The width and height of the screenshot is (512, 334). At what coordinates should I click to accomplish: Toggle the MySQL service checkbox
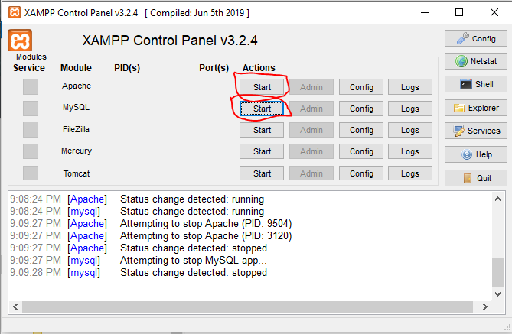(31, 109)
